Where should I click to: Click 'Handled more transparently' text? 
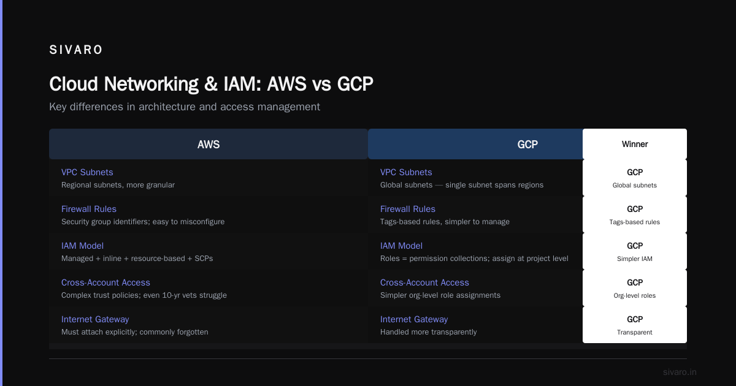[x=429, y=332]
